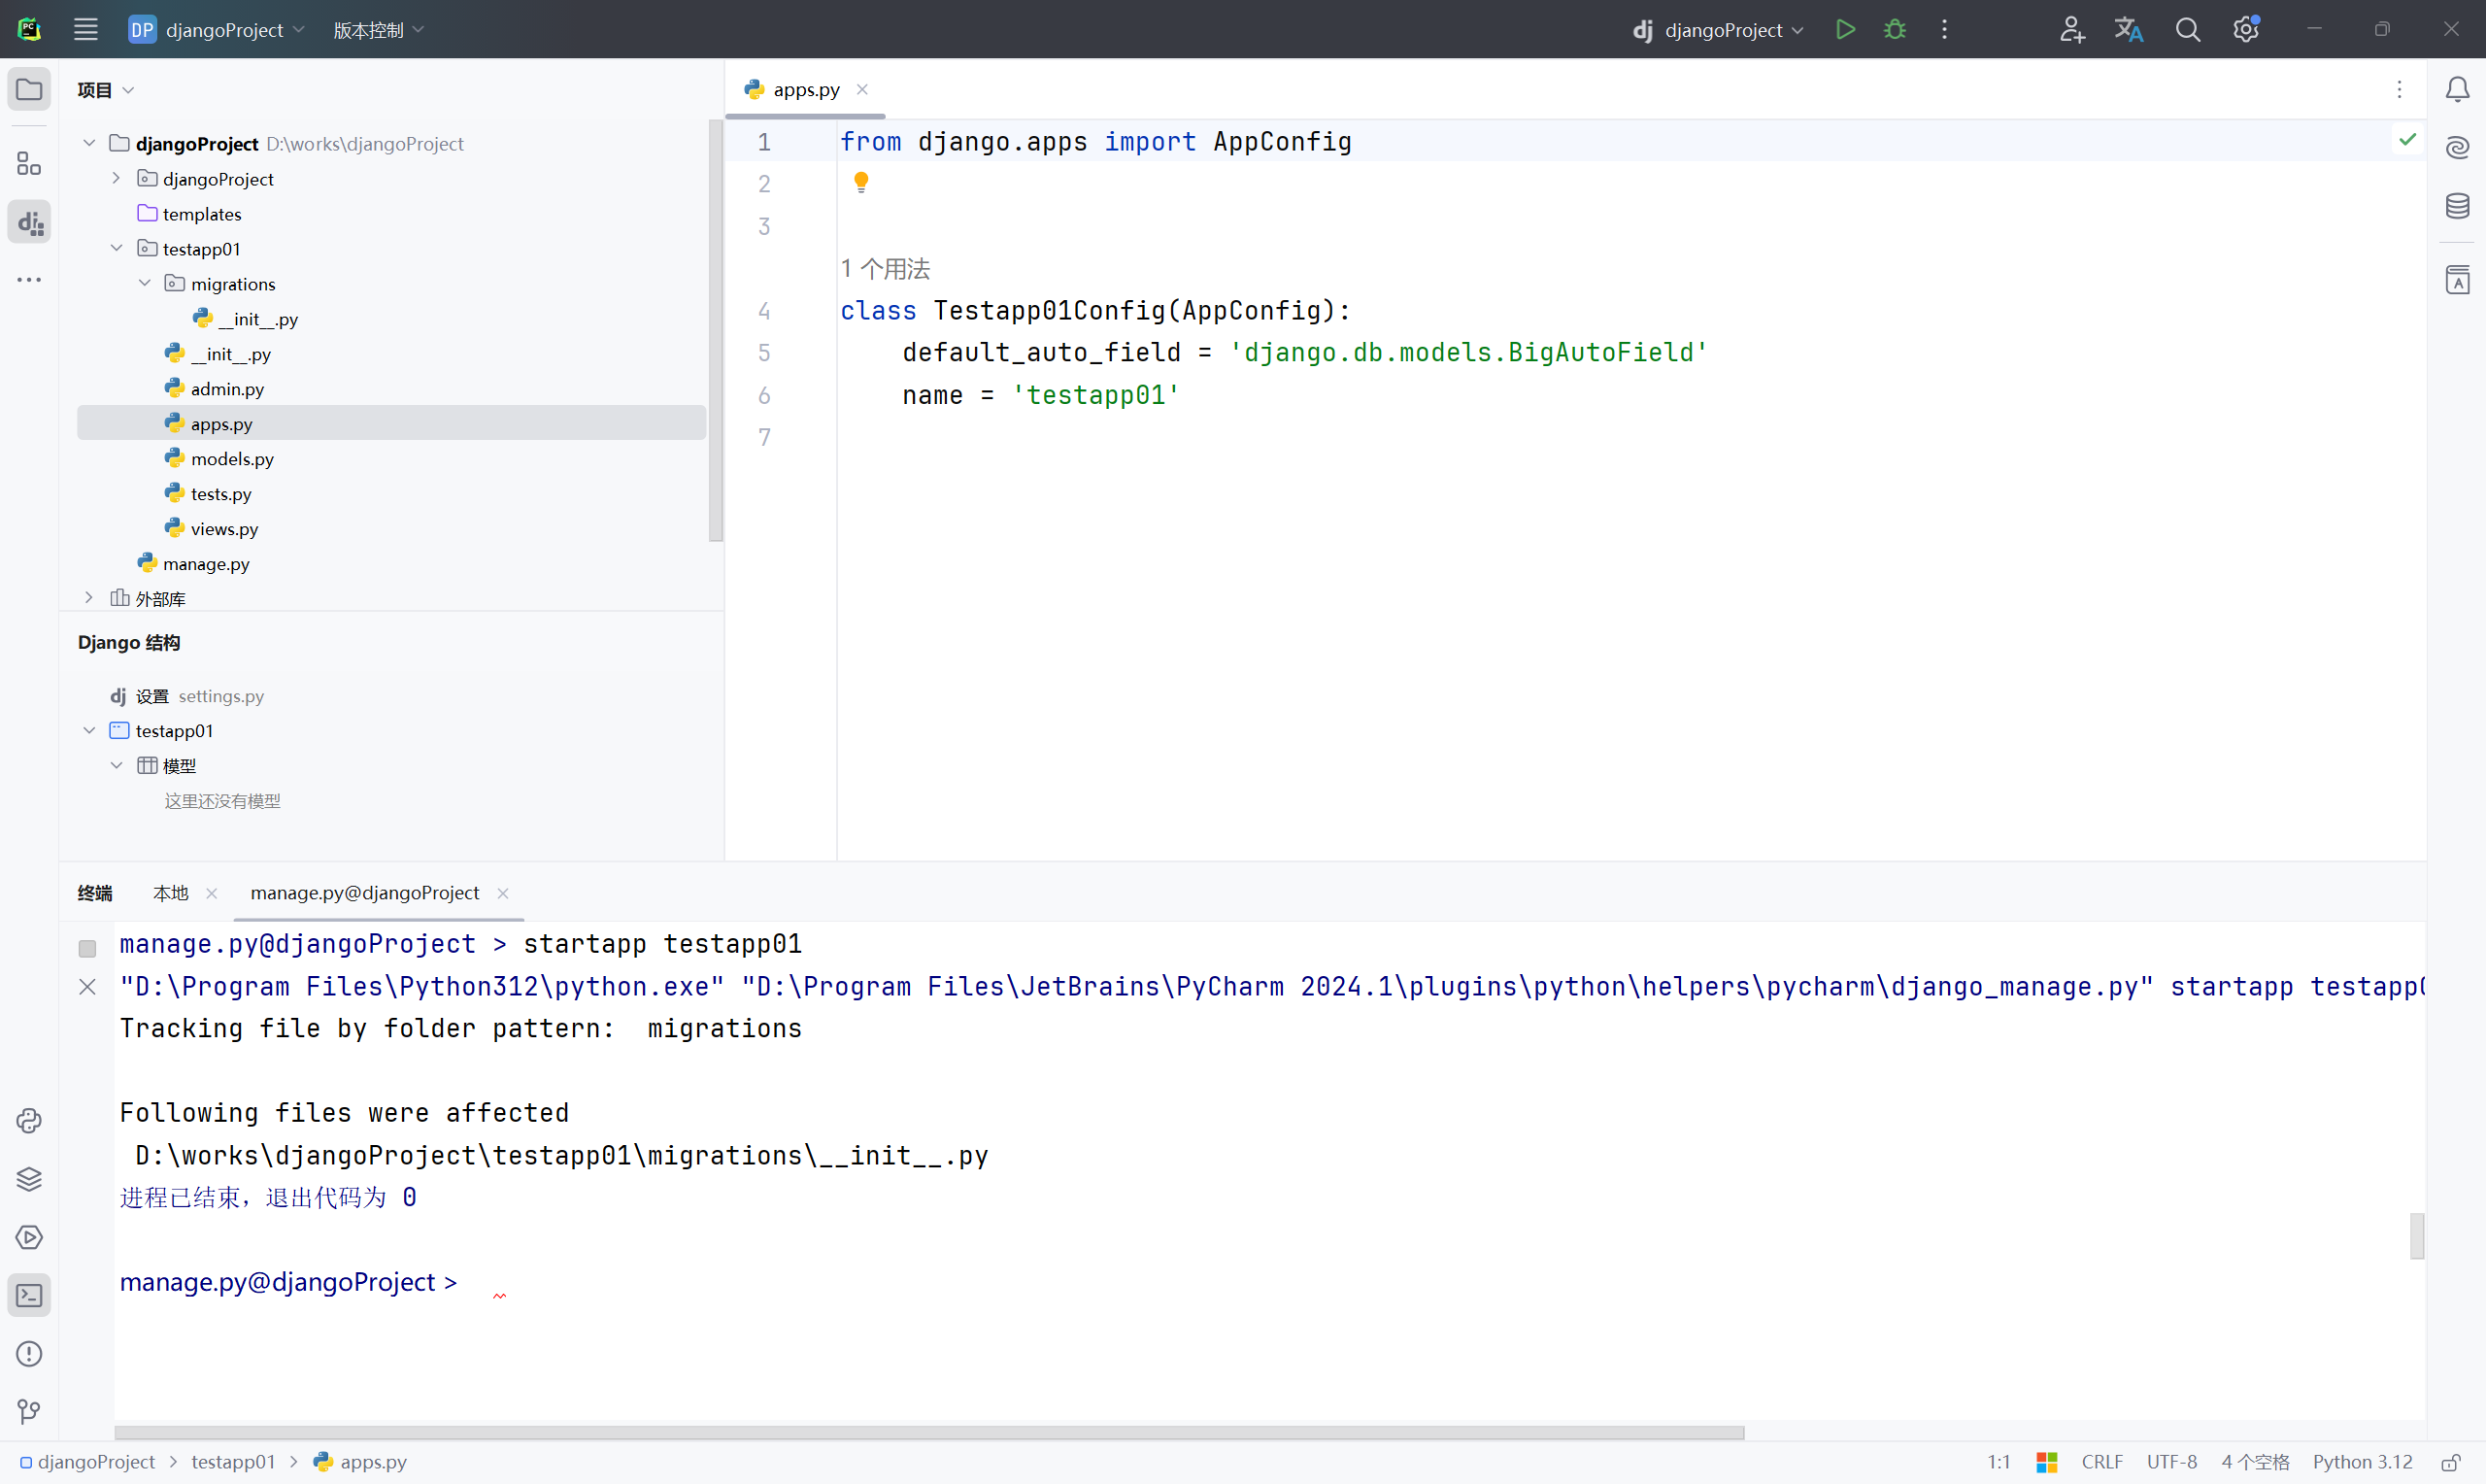
Task: Toggle the Django structure tool window
Action: point(29,222)
